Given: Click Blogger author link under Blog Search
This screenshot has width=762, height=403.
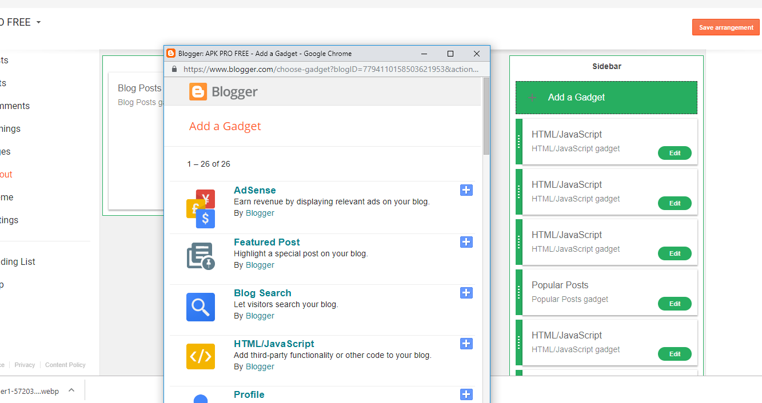Looking at the screenshot, I should [260, 316].
